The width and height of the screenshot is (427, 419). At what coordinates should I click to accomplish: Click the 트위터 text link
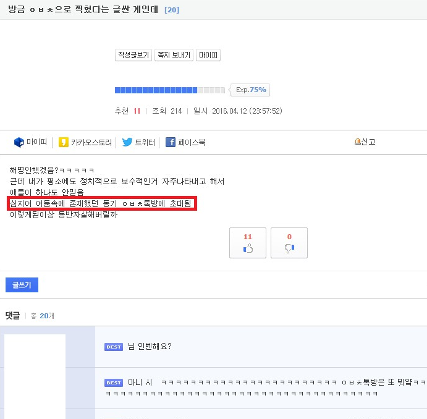point(145,142)
